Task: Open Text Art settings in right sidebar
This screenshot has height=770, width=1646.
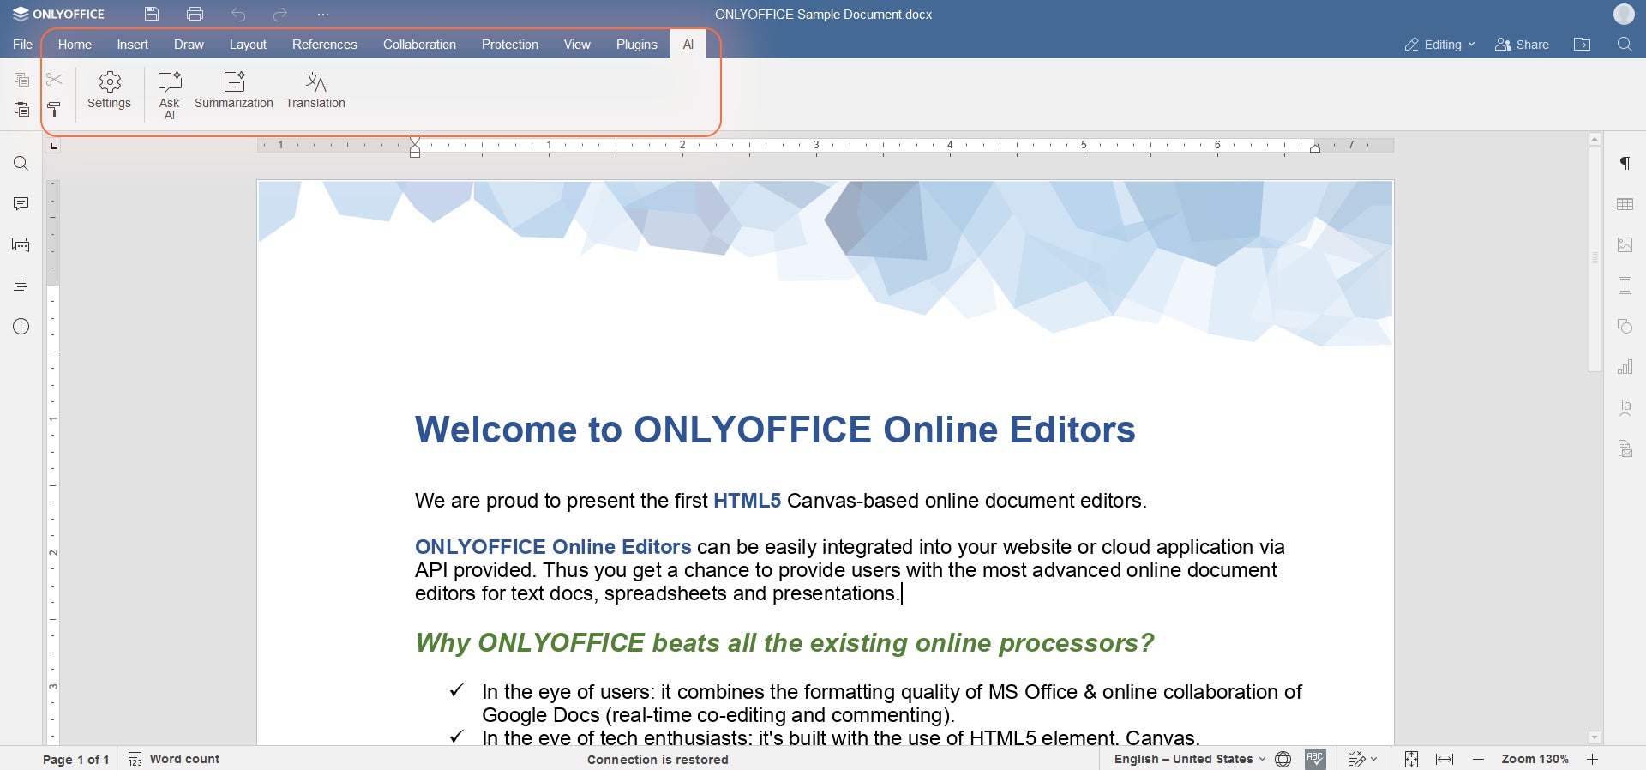Action: [1625, 408]
